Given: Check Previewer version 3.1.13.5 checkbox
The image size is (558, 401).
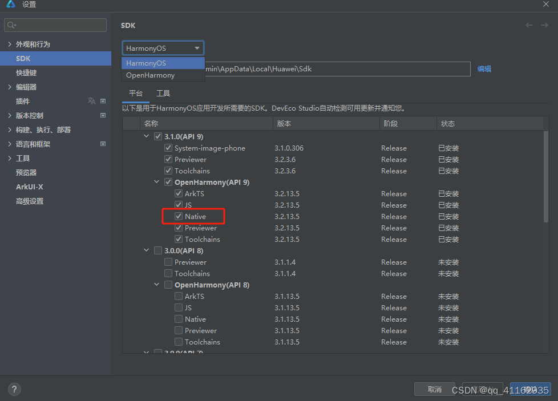Looking at the screenshot, I should pos(179,330).
